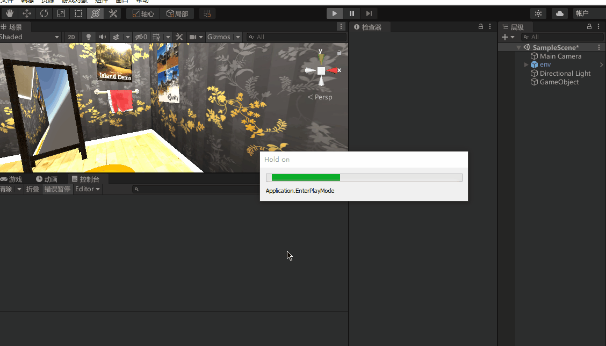This screenshot has height=346, width=606.
Task: Click the scene view camera icon
Action: (193, 37)
